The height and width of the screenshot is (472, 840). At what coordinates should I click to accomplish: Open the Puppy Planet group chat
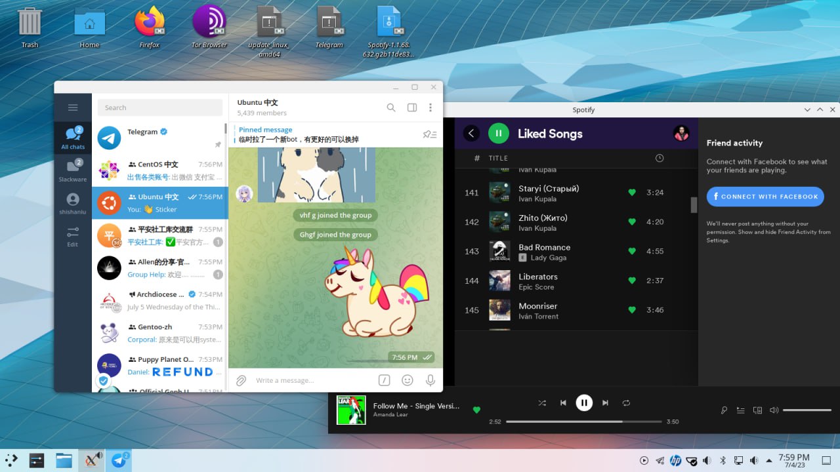click(160, 365)
